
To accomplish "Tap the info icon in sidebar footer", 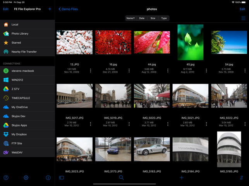I will tap(48, 178).
